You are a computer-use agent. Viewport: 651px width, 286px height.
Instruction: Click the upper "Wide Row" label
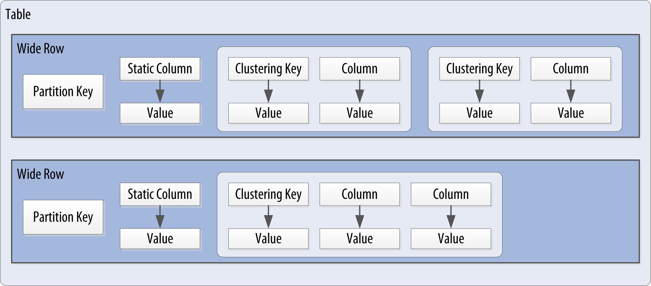coord(41,48)
